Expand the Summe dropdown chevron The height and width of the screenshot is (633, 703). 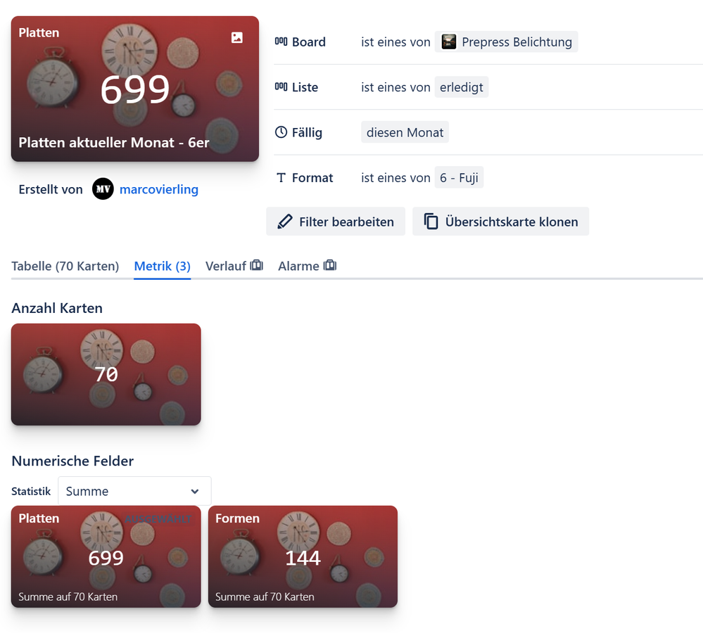click(195, 491)
